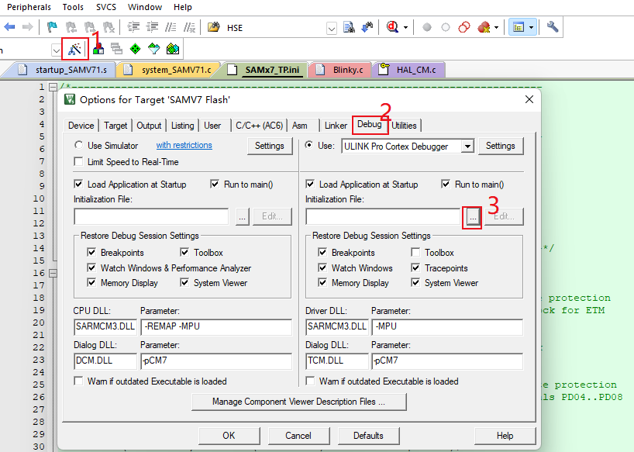The height and width of the screenshot is (452, 634).
Task: Switch to the Utilities tab
Action: (404, 126)
